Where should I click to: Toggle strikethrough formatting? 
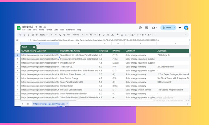[108, 35]
